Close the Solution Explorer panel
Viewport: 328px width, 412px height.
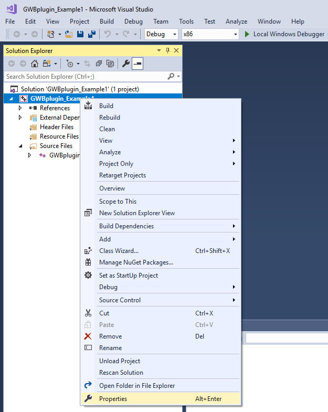coord(176,50)
